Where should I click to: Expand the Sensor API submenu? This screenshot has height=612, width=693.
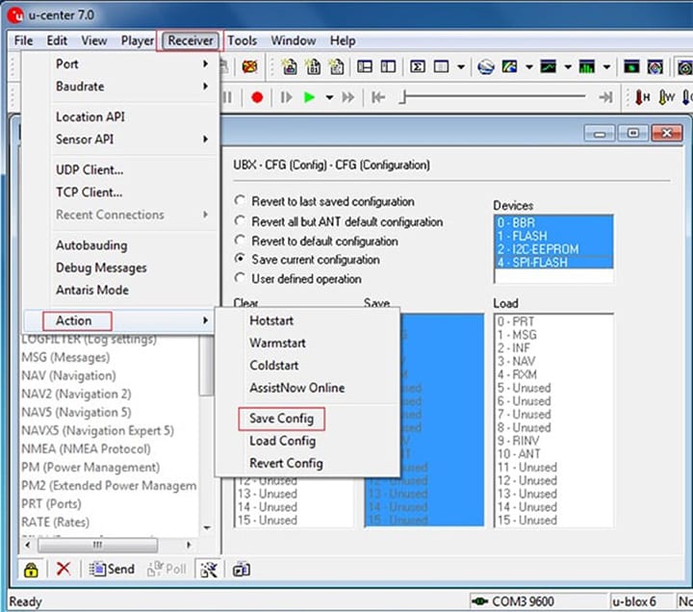[120, 140]
